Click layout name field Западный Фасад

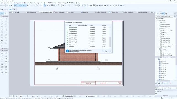click(169, 88)
